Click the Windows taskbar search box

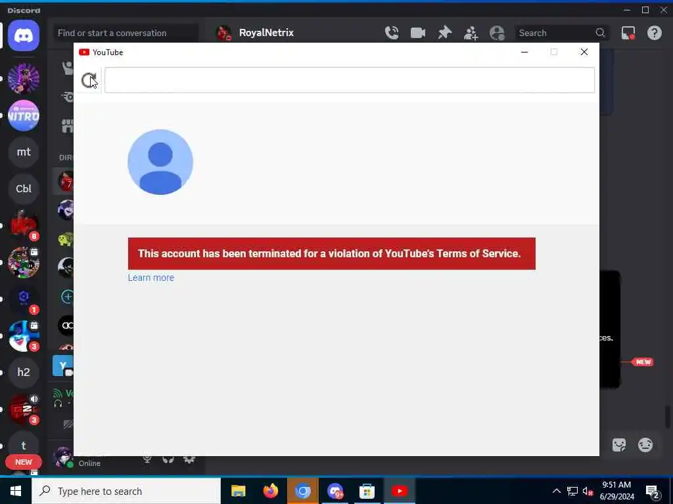(x=126, y=491)
